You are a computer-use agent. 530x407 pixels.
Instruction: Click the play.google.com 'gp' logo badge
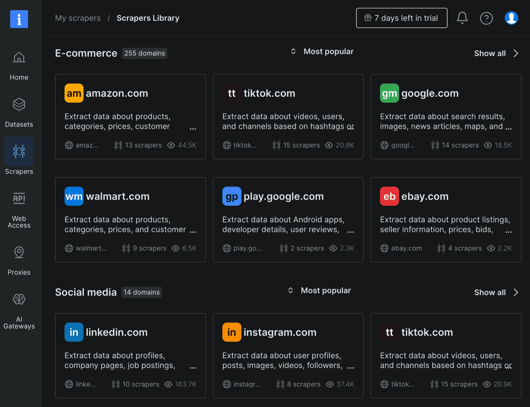(232, 196)
